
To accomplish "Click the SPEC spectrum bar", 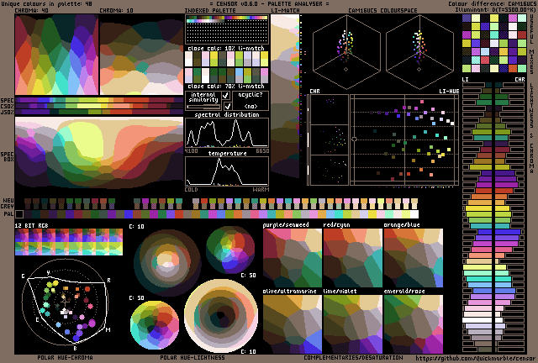I will [x=99, y=100].
